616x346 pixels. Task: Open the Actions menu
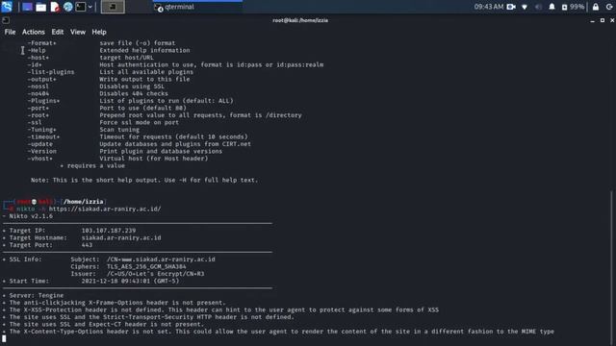click(x=34, y=32)
